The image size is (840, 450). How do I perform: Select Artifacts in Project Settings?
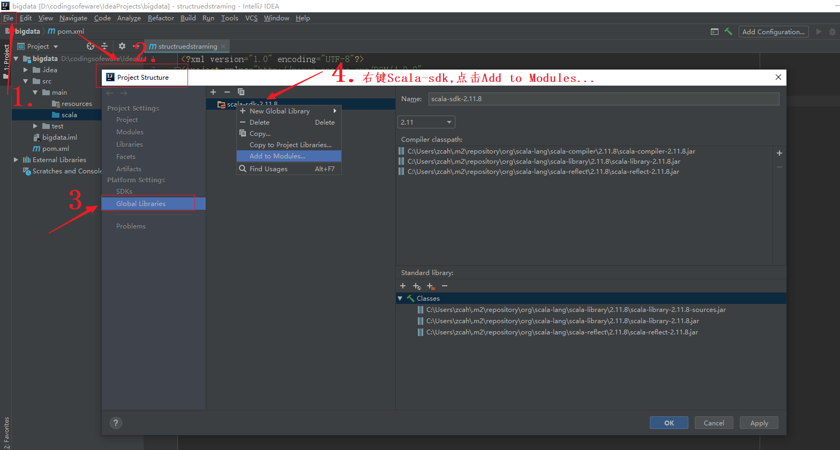(129, 169)
